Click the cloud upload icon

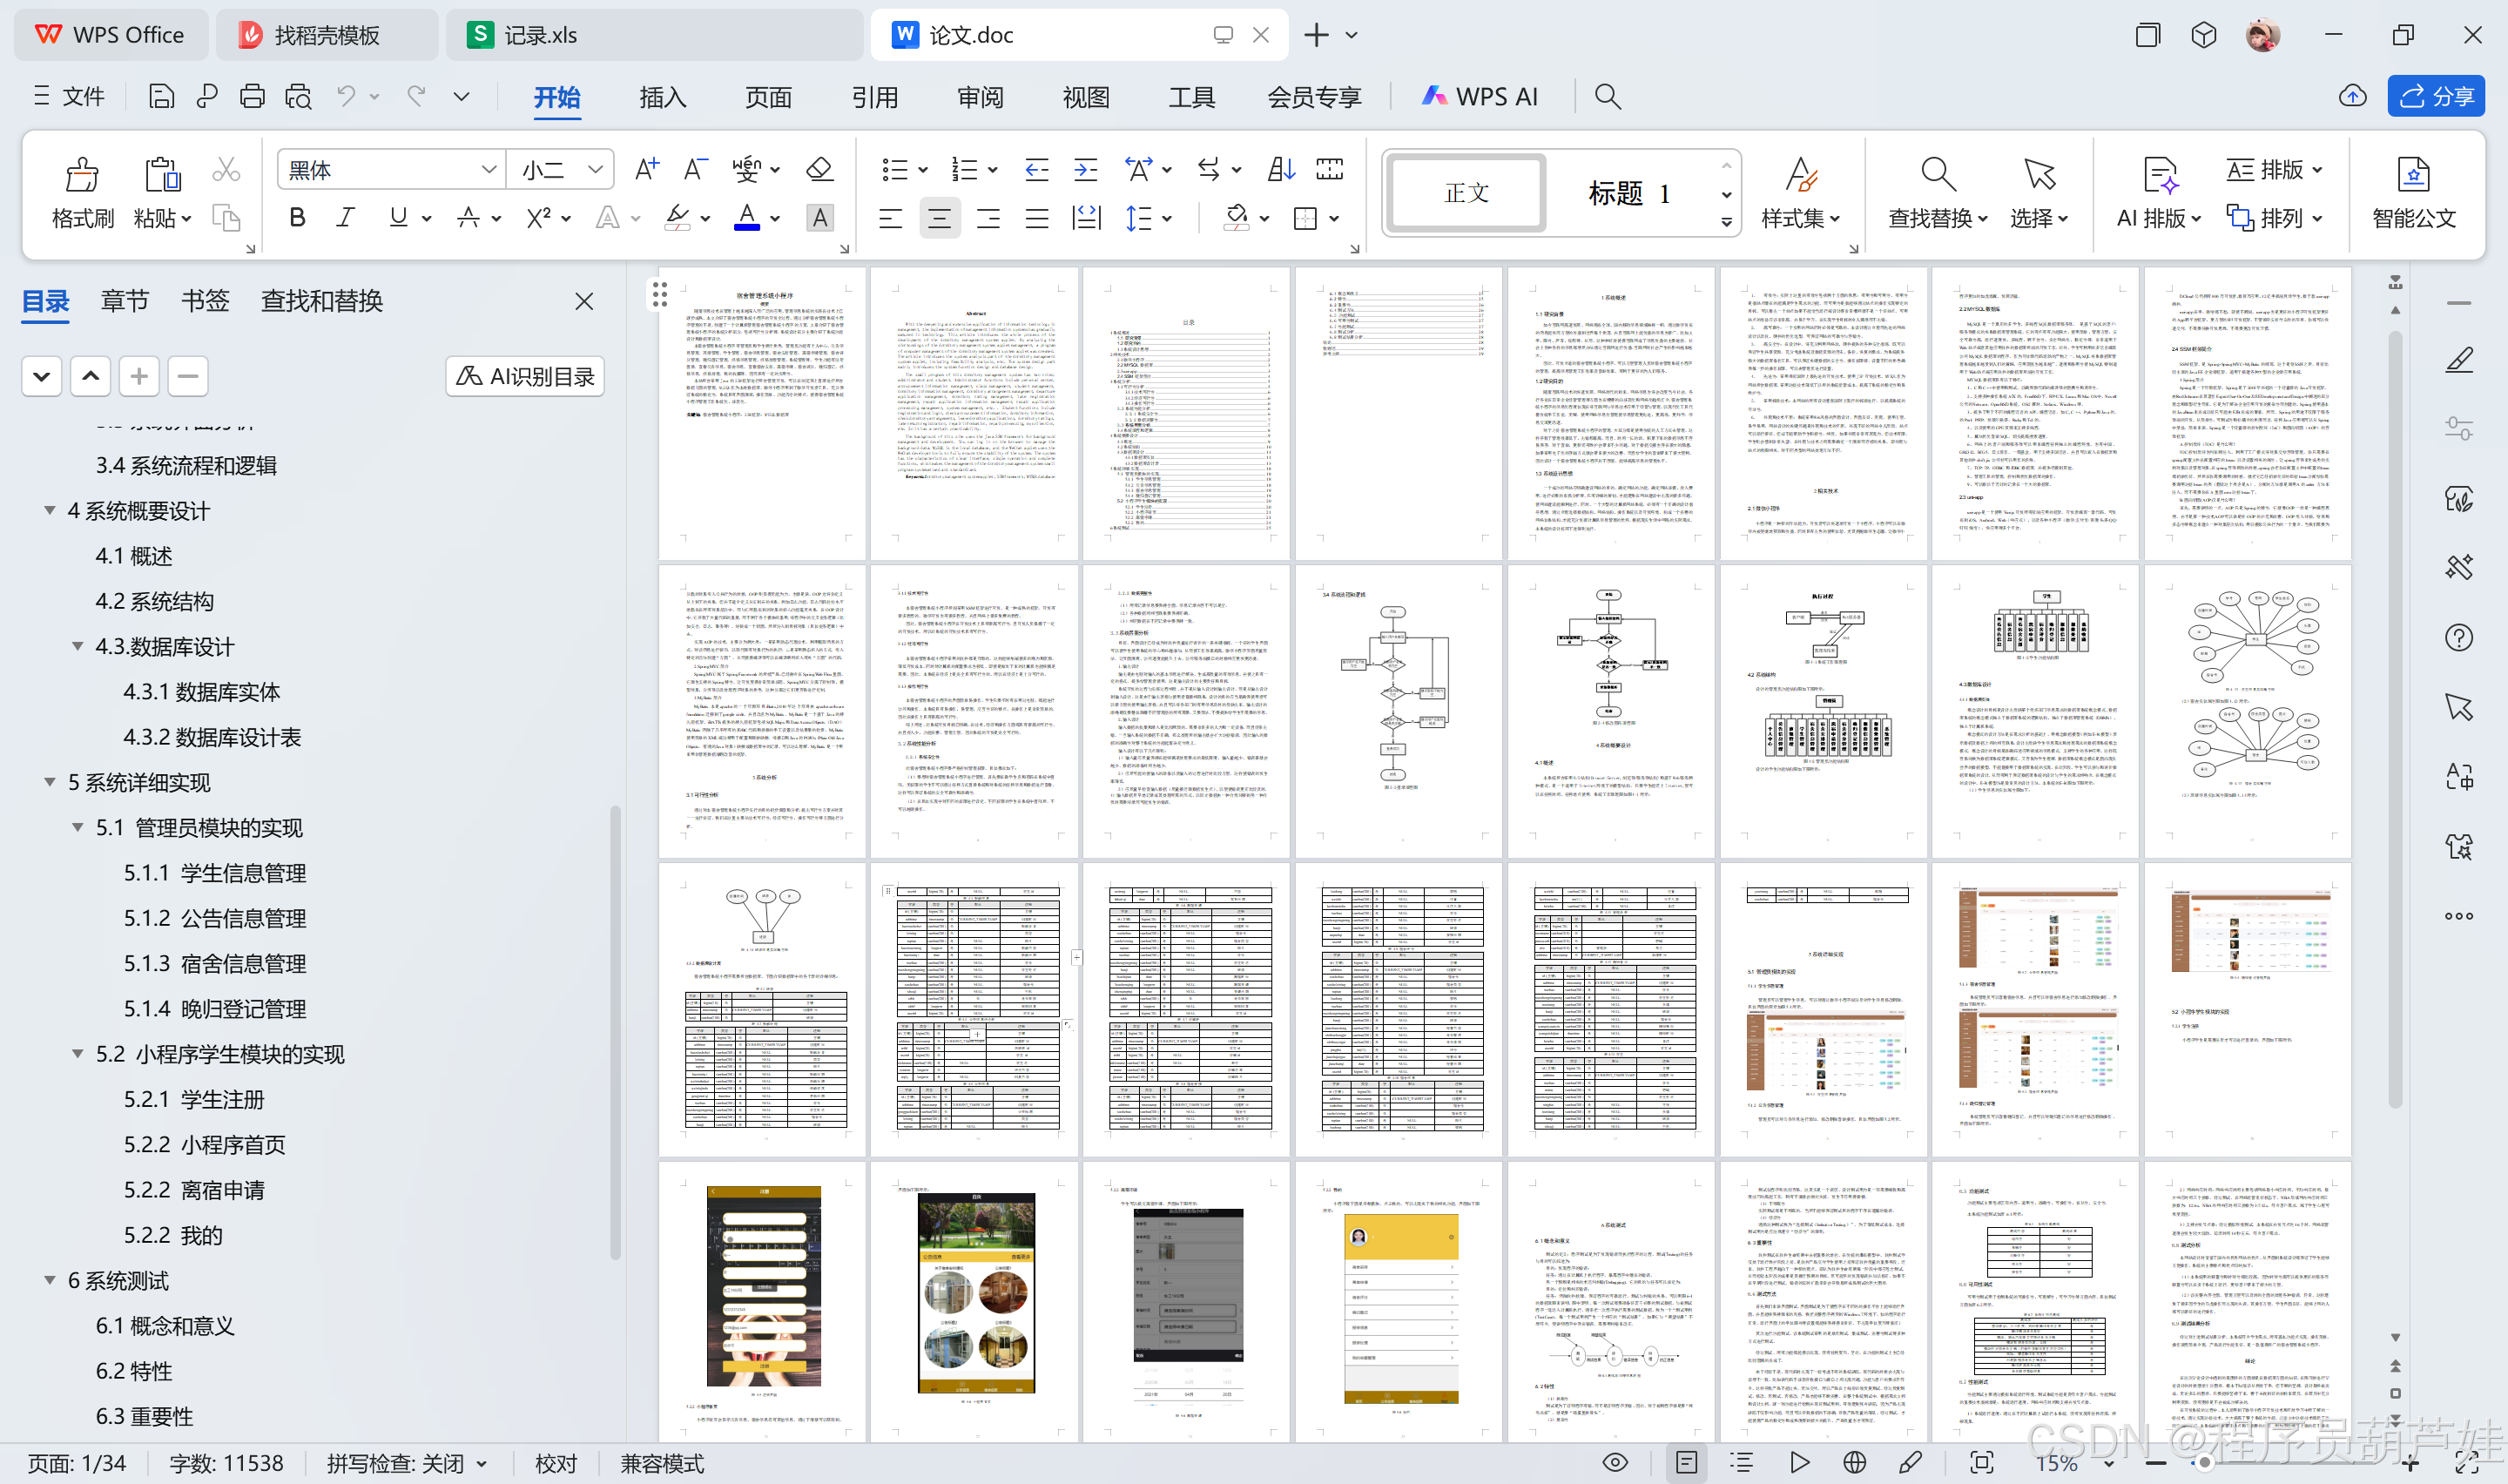(x=2352, y=96)
